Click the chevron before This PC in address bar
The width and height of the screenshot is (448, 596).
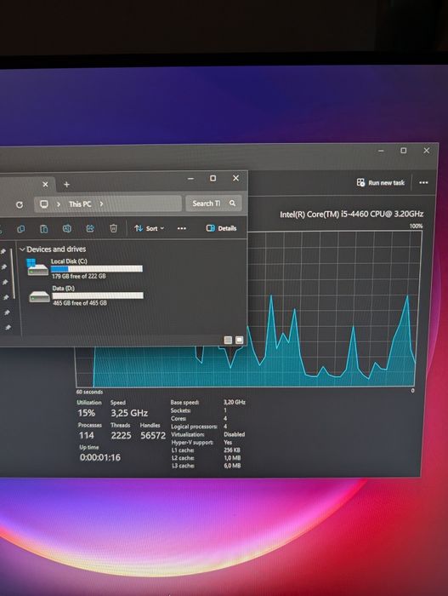coord(59,204)
